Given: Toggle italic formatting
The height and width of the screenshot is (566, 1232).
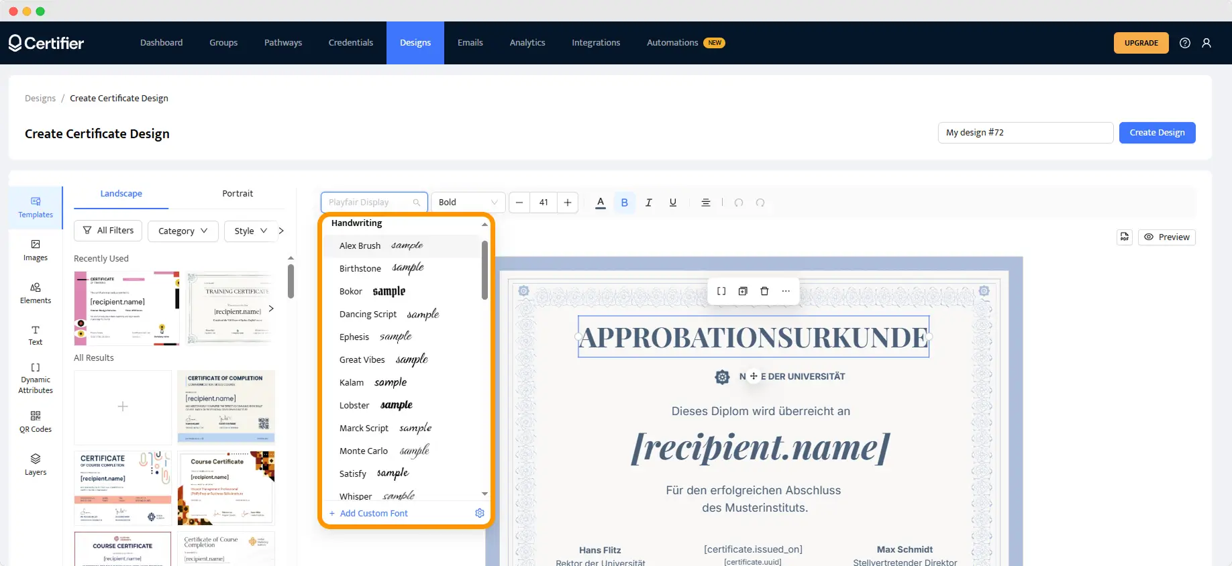Looking at the screenshot, I should pyautogui.click(x=649, y=203).
